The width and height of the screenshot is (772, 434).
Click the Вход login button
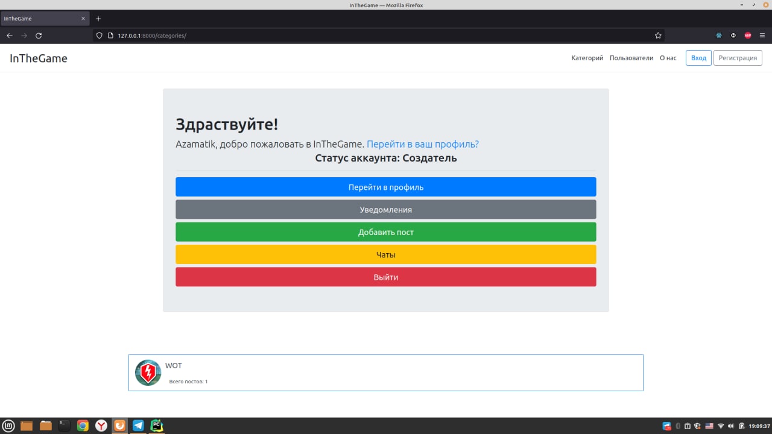[698, 58]
